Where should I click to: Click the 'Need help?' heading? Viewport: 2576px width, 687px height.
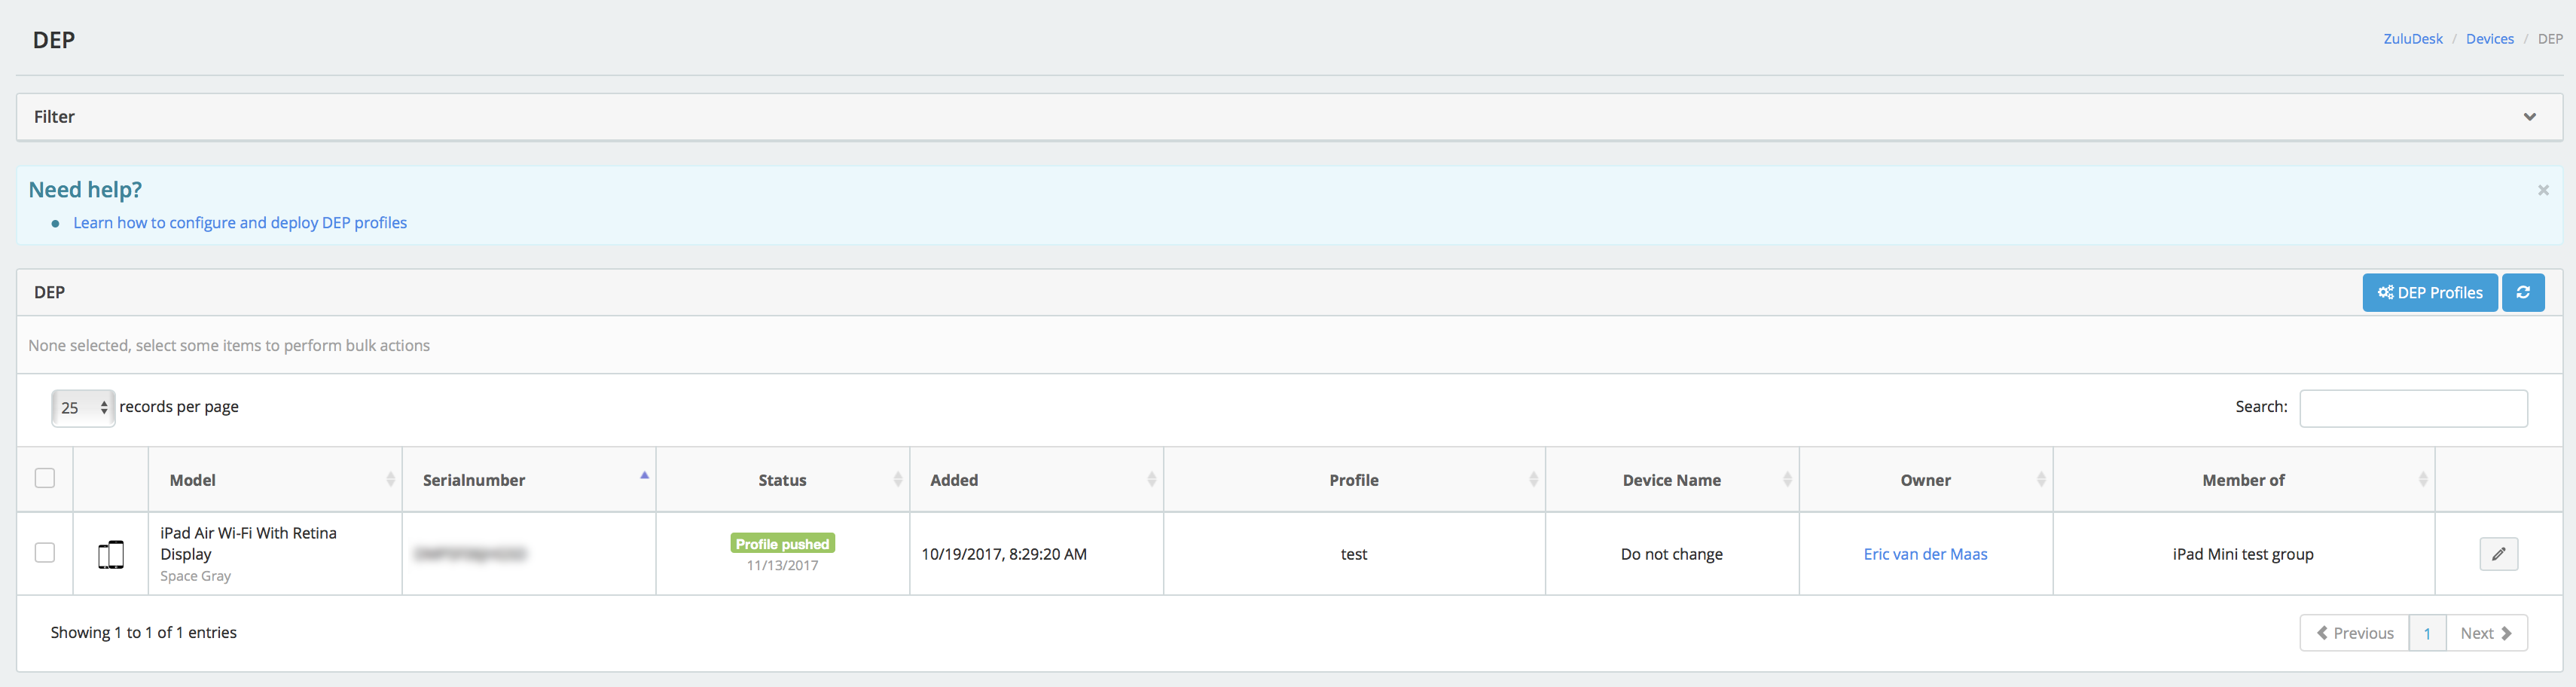[85, 190]
